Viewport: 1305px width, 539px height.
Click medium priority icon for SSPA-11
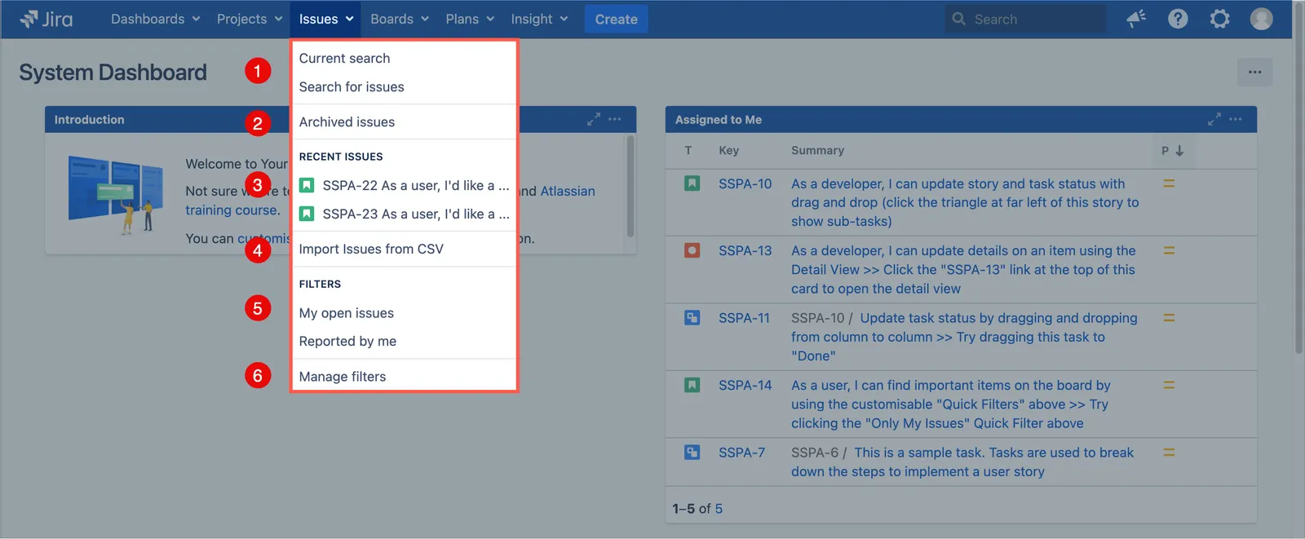[x=1169, y=317]
